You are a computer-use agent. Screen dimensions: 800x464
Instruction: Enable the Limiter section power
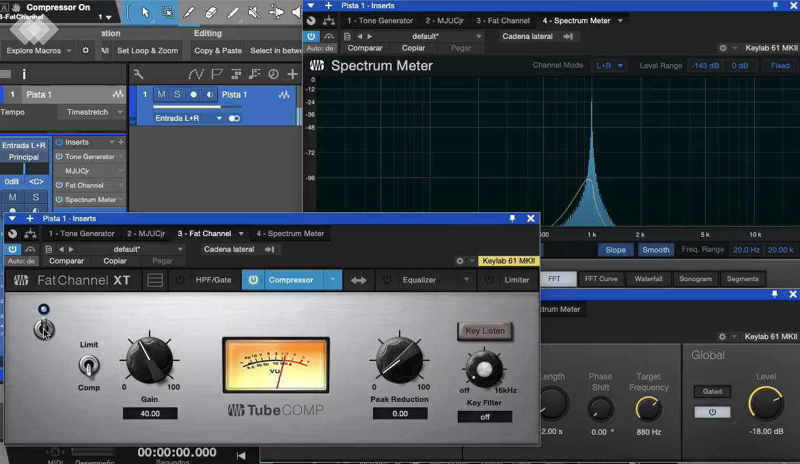click(x=488, y=280)
